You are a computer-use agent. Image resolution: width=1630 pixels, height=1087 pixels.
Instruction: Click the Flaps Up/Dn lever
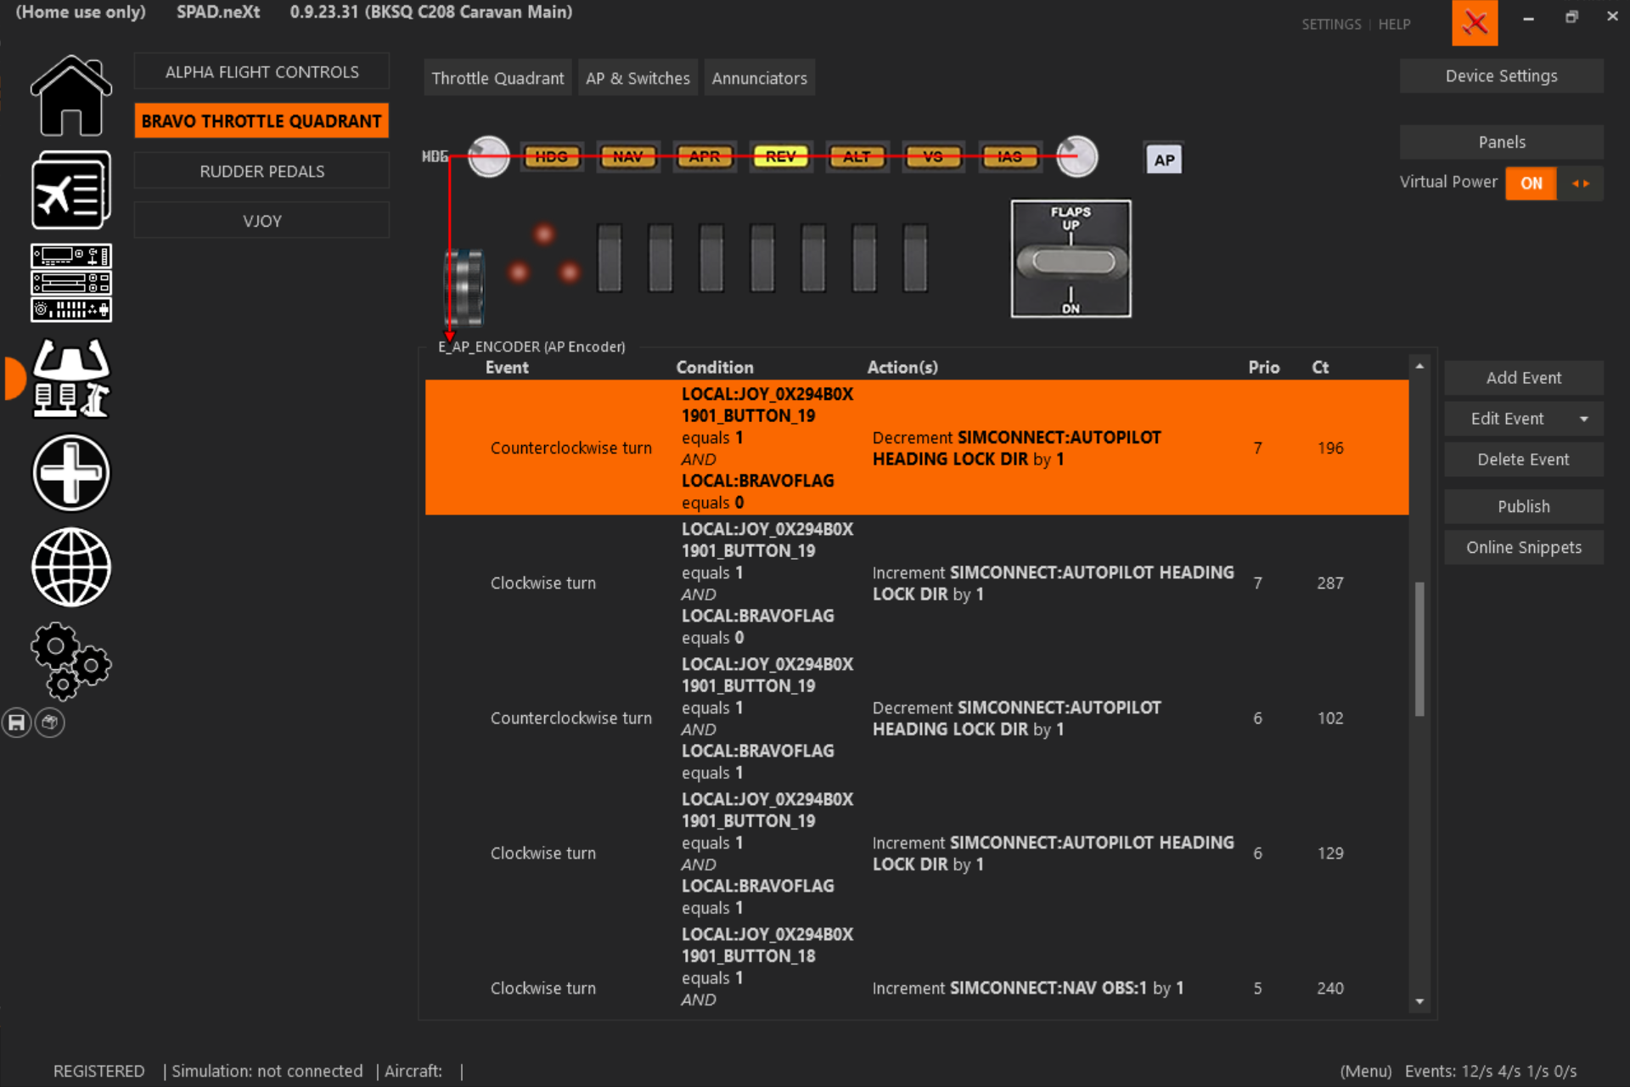(x=1071, y=260)
